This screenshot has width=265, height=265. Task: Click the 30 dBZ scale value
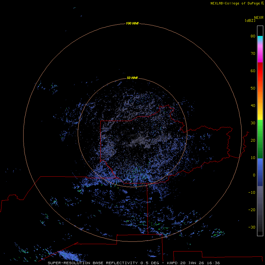[253, 123]
